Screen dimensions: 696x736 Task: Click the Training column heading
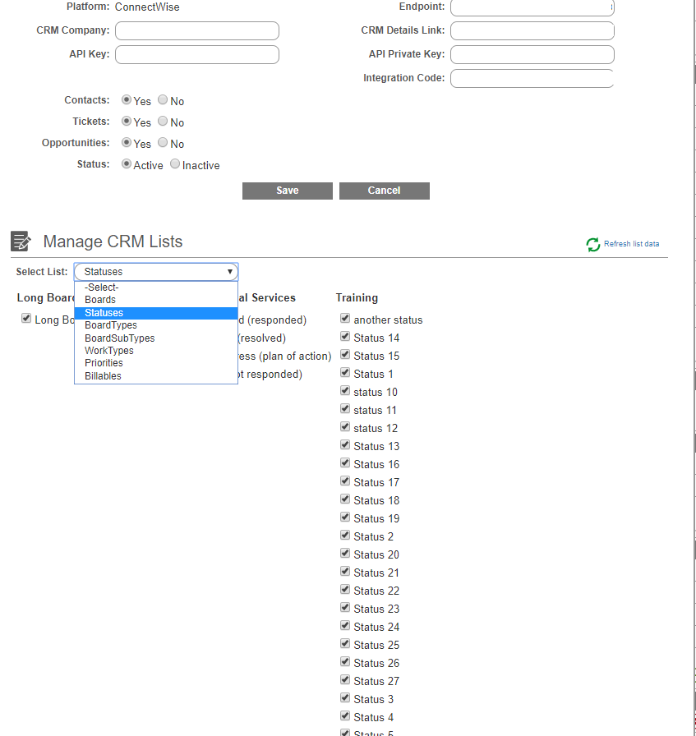(357, 297)
